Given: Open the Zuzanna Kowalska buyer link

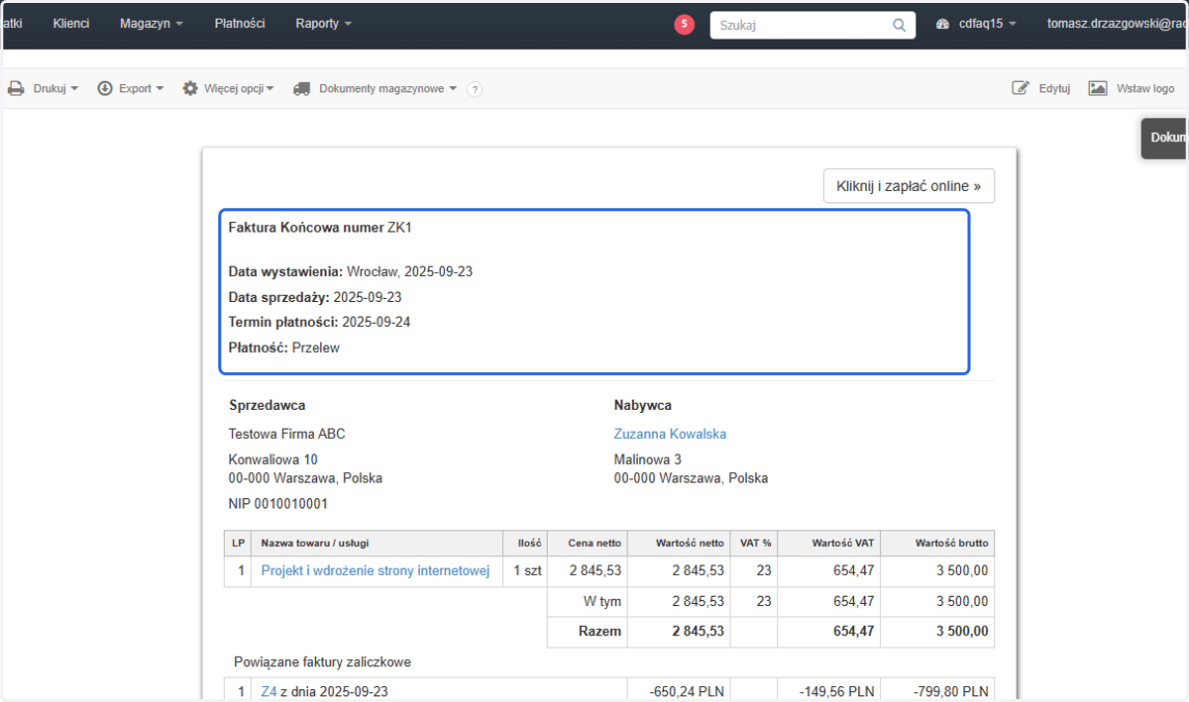Looking at the screenshot, I should click(x=670, y=434).
